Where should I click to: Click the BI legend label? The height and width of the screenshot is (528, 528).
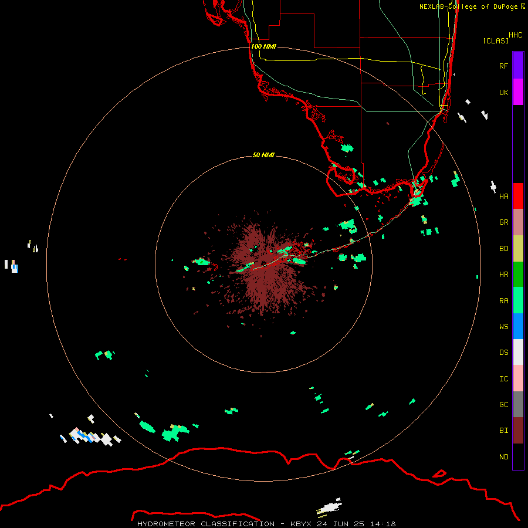pos(503,431)
